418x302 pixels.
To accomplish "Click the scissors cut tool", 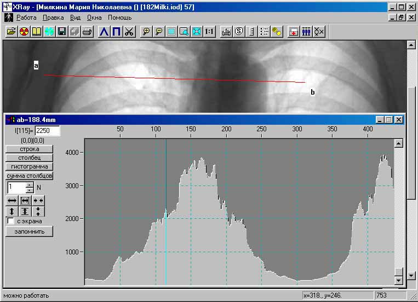I will coord(129,32).
